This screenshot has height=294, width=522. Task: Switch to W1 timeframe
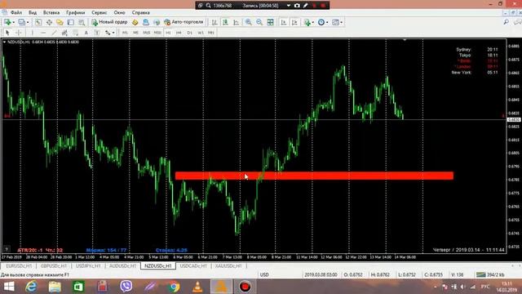click(201, 33)
